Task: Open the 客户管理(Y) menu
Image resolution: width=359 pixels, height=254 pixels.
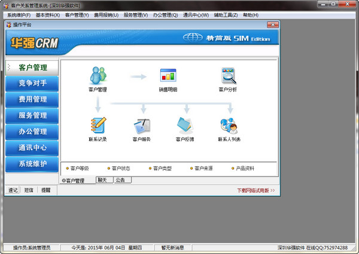Action: (x=77, y=15)
